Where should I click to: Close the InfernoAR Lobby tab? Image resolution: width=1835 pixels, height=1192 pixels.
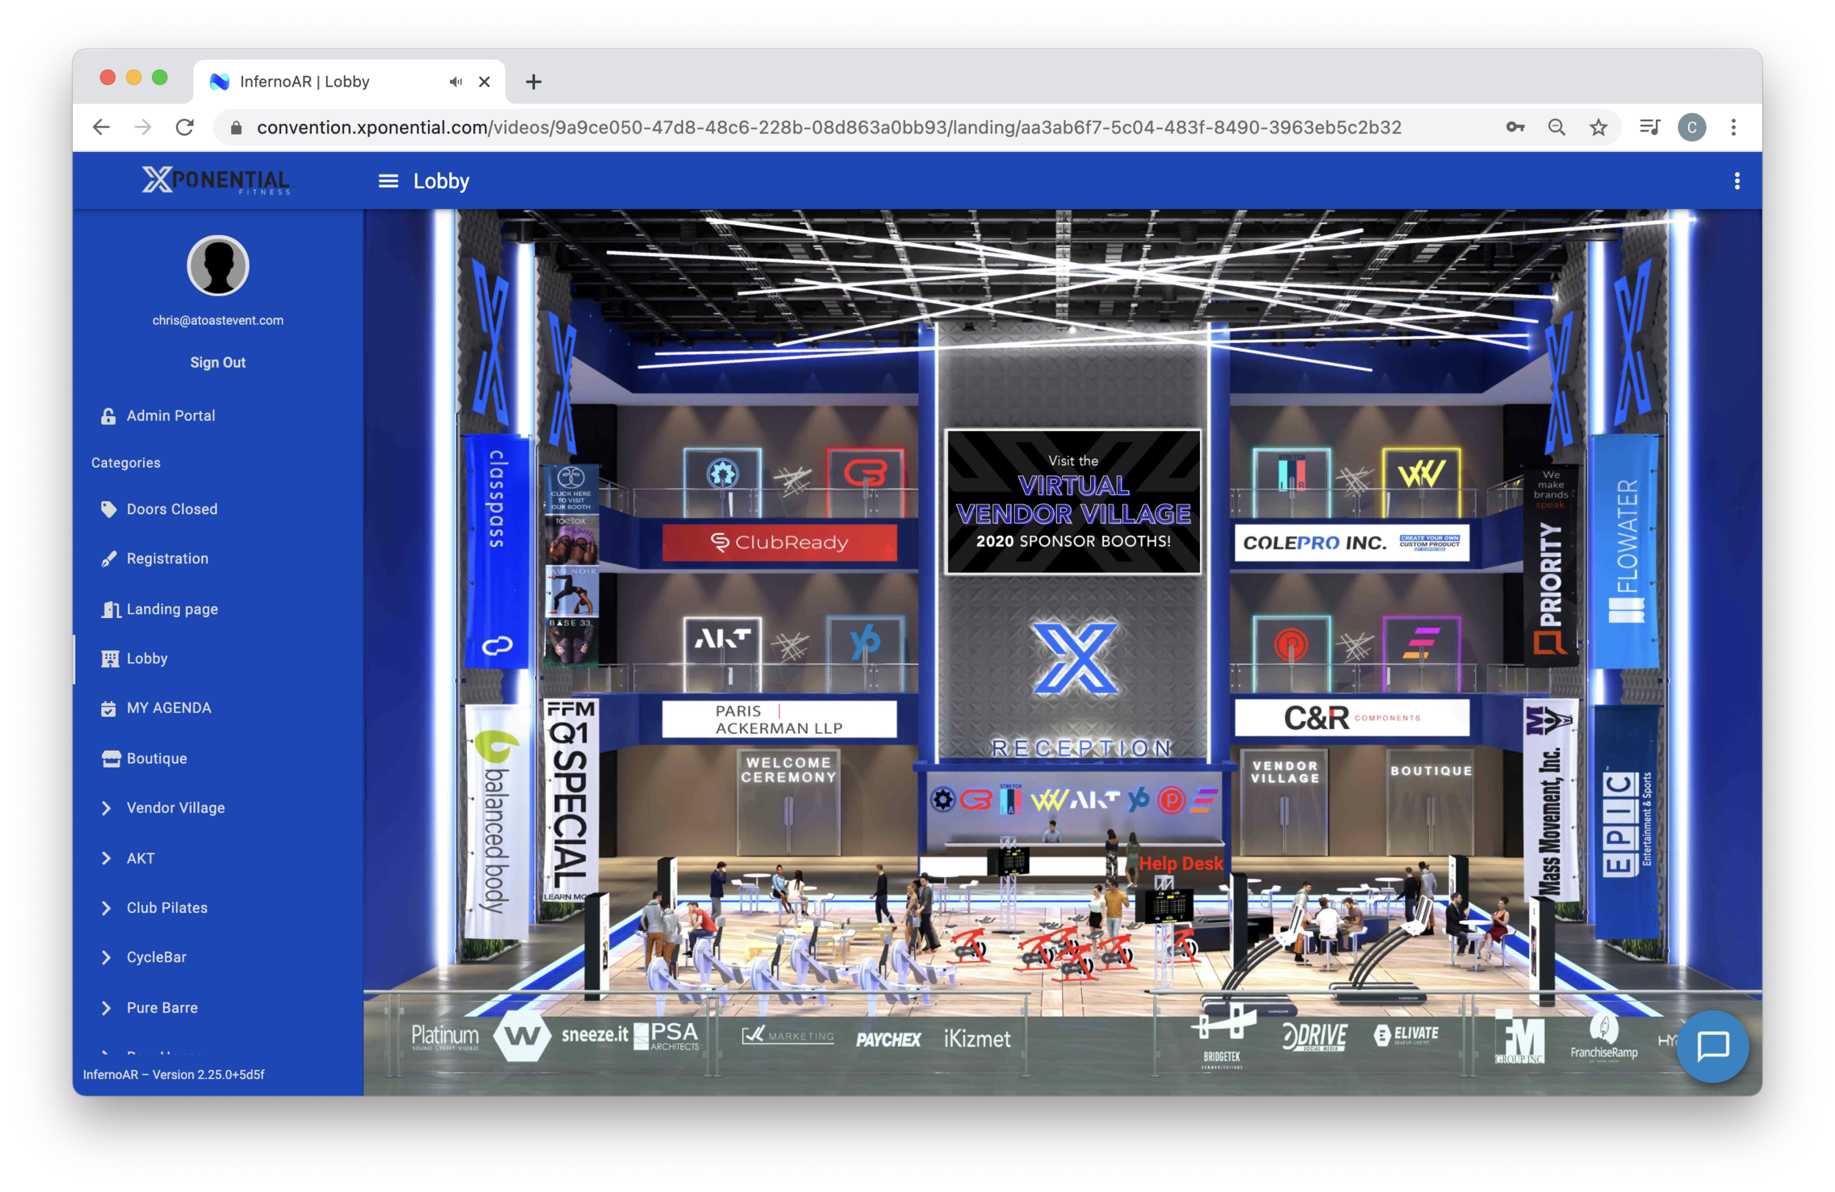pyautogui.click(x=484, y=81)
